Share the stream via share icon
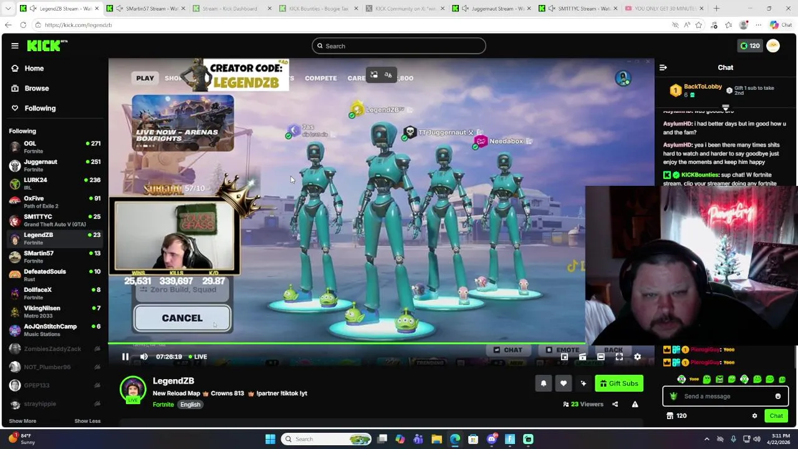798x449 pixels. 615,404
